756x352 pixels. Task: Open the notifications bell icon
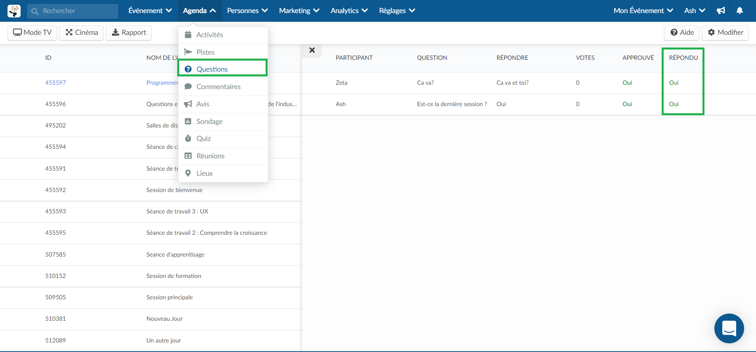[739, 11]
